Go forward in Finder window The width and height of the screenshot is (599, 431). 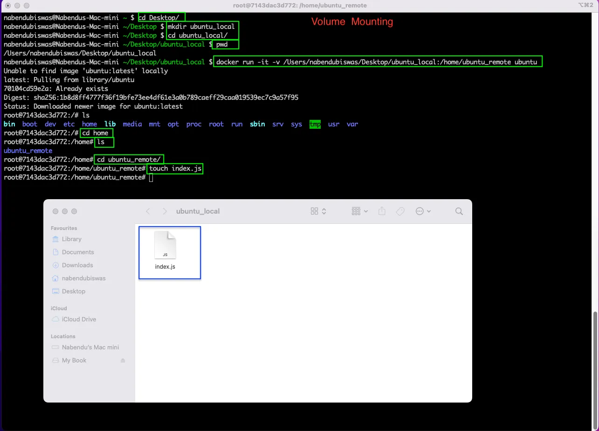tap(165, 211)
